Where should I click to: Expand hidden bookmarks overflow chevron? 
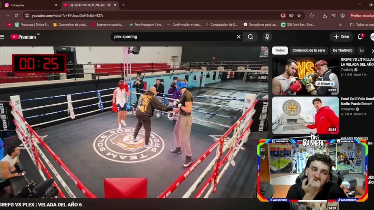(x=340, y=25)
